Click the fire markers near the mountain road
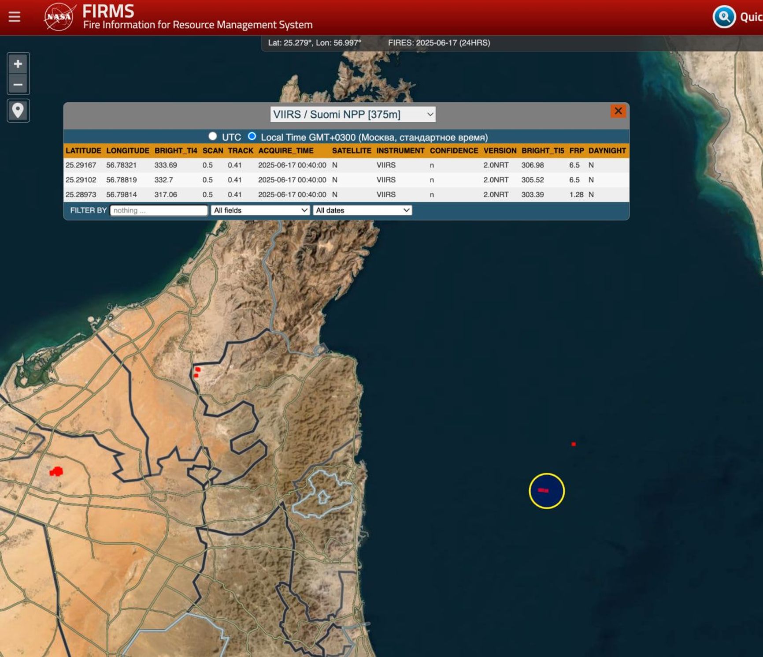The height and width of the screenshot is (657, 763). tap(198, 372)
